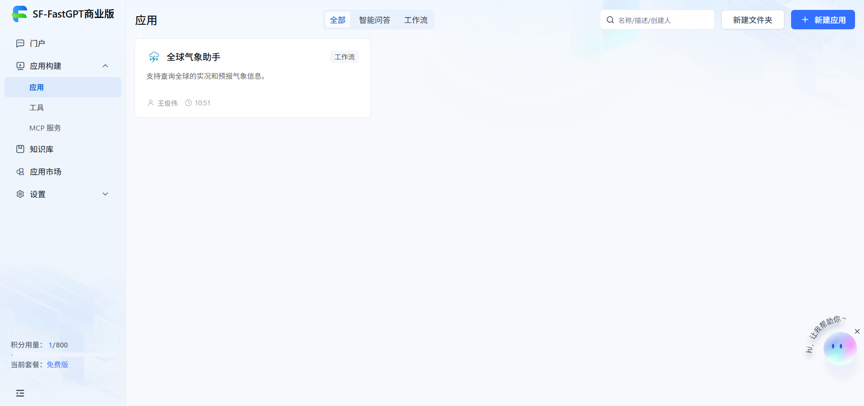Switch to the 工作流 filter tab
This screenshot has height=406, width=864.
pos(416,20)
